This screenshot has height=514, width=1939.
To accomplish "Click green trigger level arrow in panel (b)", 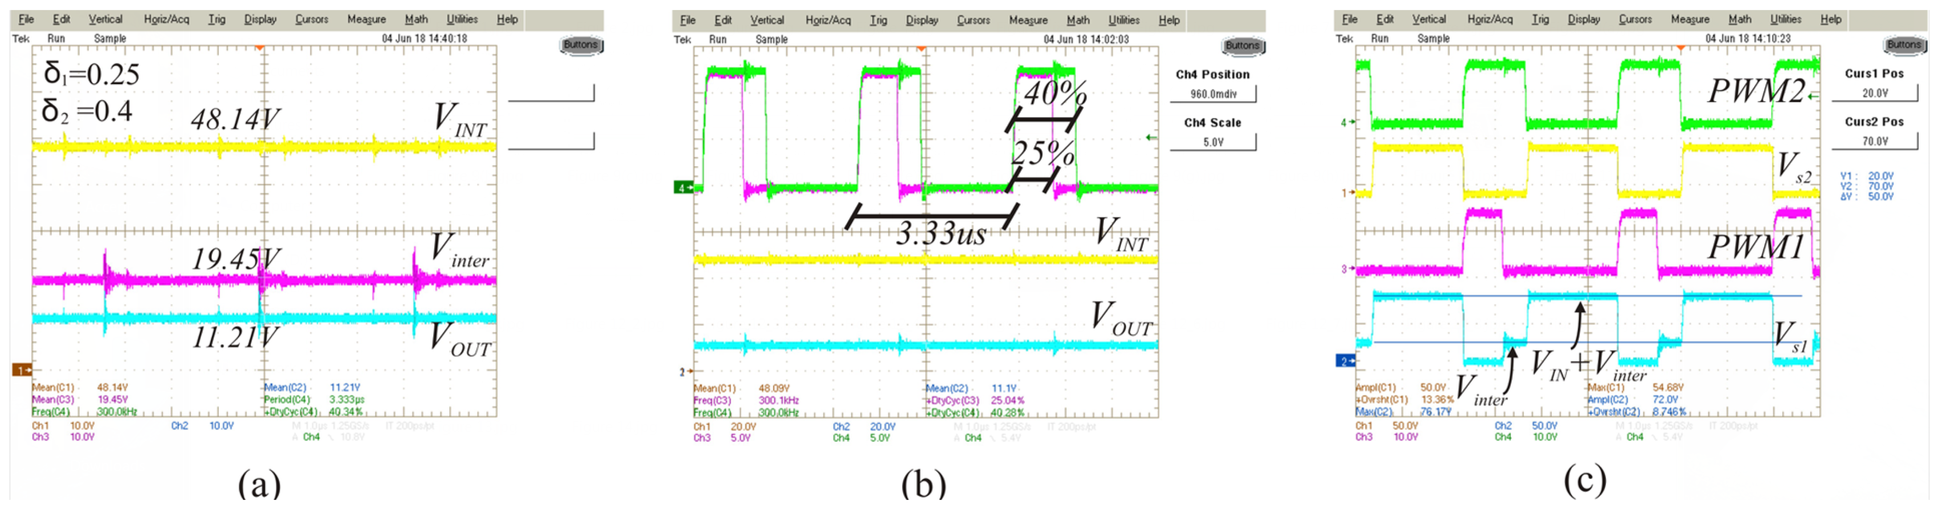I will [1150, 138].
